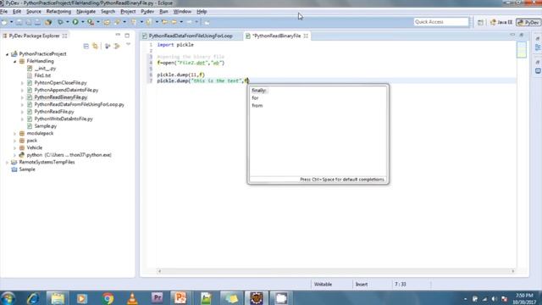Click the Print toolbar icon
The image size is (542, 305).
coord(37,22)
